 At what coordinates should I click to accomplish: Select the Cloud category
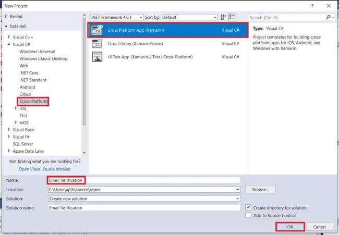tap(25, 94)
